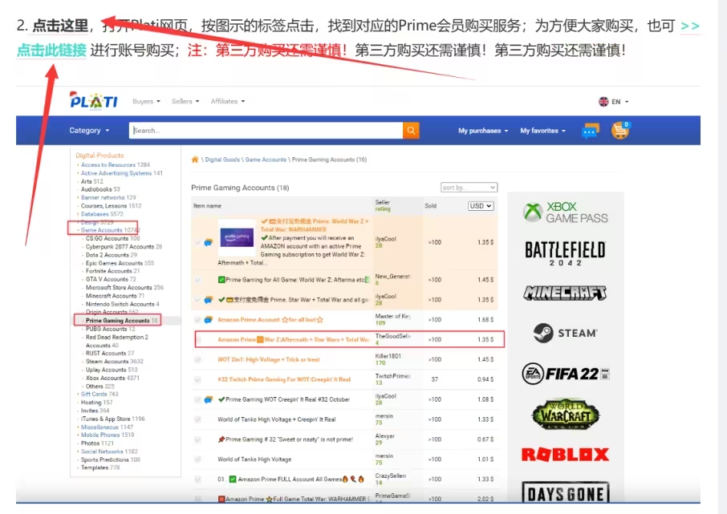Image resolution: width=727 pixels, height=514 pixels.
Task: Open the chat messages icon in navbar
Action: [590, 131]
